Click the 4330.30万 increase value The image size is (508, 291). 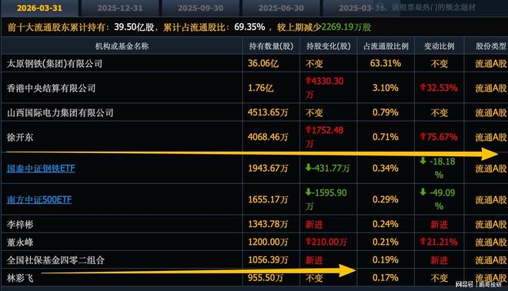(x=324, y=88)
